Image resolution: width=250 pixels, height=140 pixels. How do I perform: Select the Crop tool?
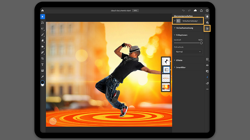pyautogui.click(x=42, y=59)
